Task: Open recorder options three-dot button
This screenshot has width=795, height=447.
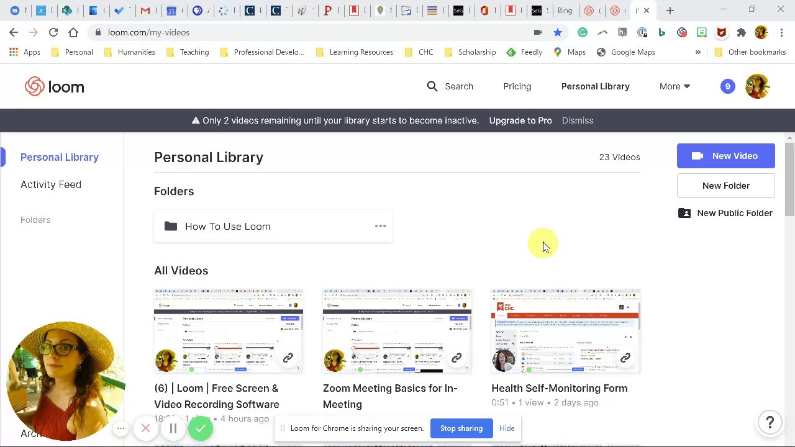Action: pyautogui.click(x=121, y=428)
